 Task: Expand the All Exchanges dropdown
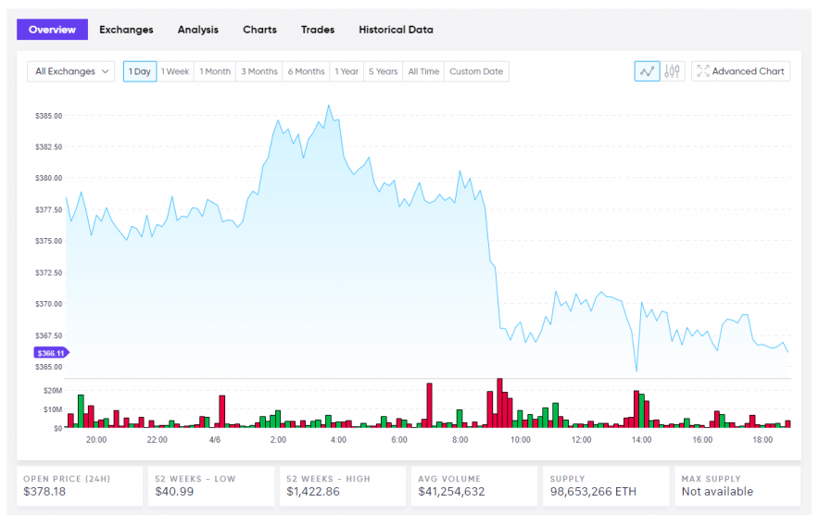70,71
